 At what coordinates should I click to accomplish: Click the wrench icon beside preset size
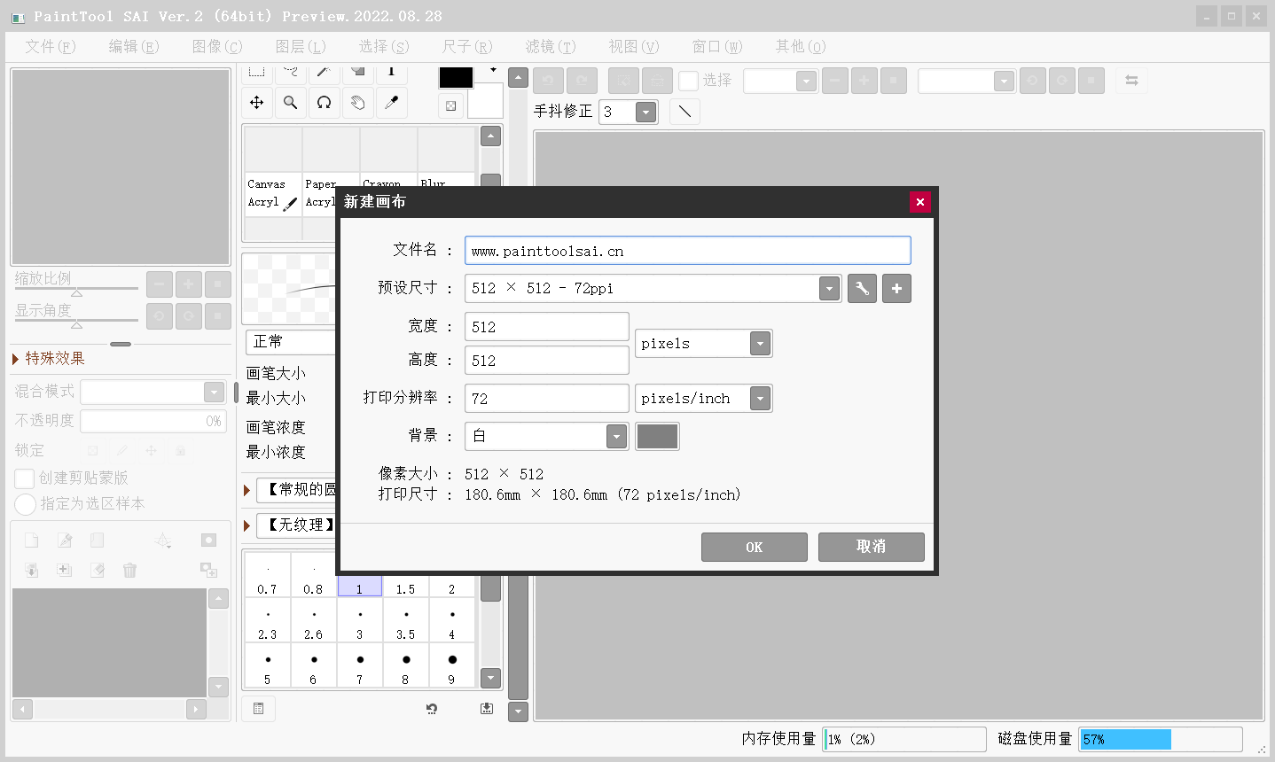pos(862,288)
